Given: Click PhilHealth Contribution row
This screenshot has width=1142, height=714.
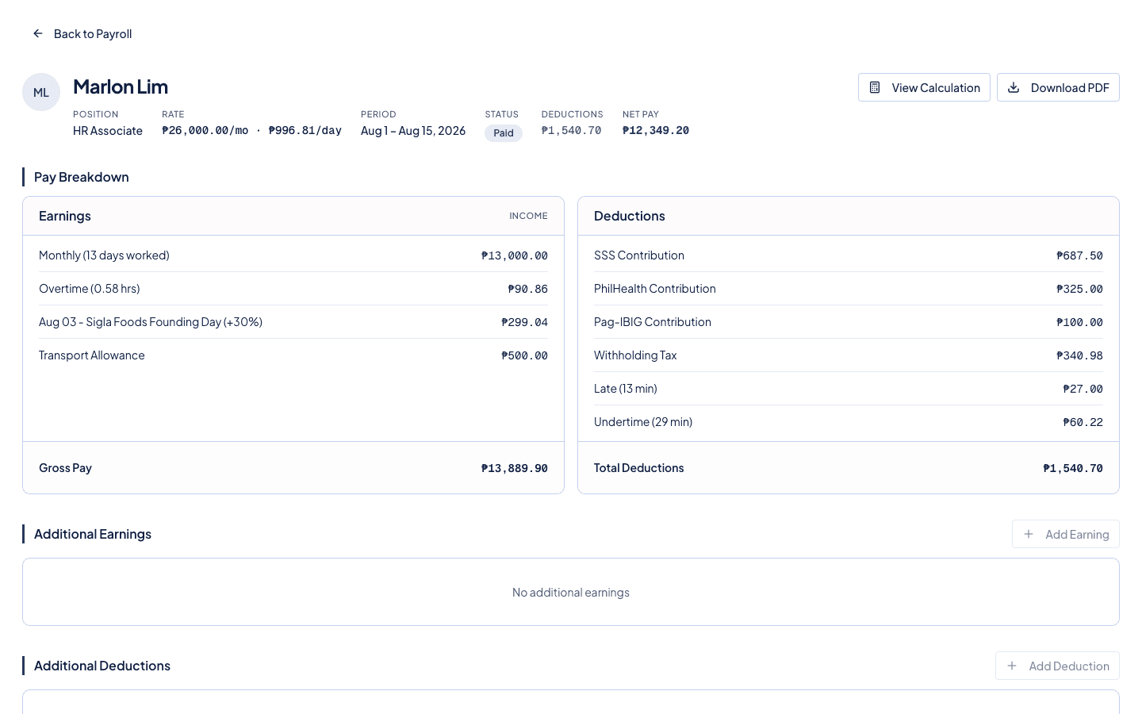Looking at the screenshot, I should click(849, 289).
